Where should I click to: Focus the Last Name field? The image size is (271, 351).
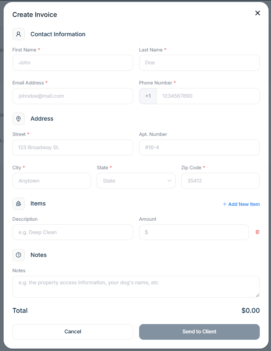pyautogui.click(x=199, y=63)
